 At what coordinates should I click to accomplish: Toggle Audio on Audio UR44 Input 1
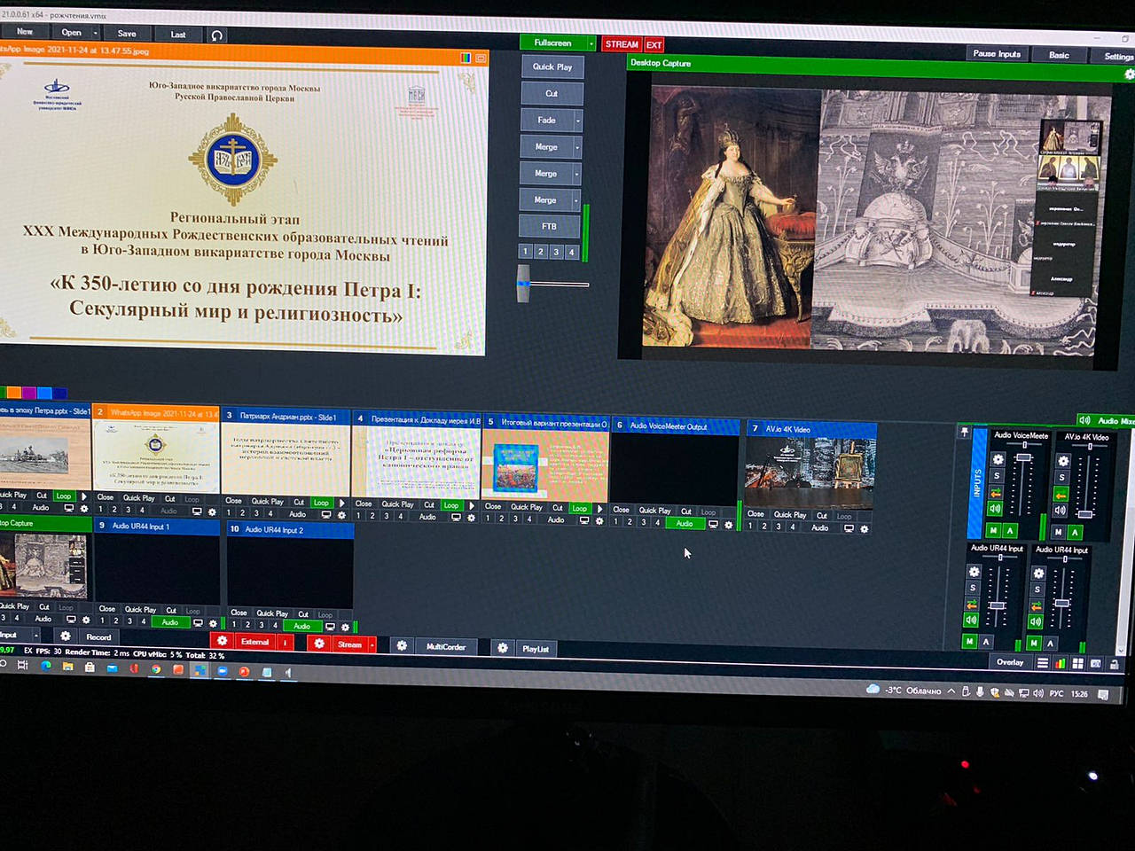click(x=169, y=622)
